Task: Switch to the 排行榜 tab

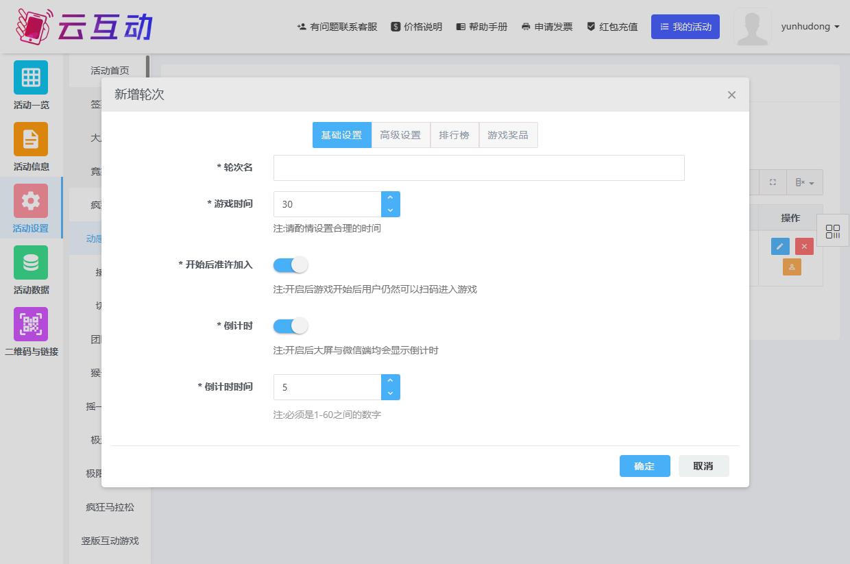Action: click(x=454, y=135)
